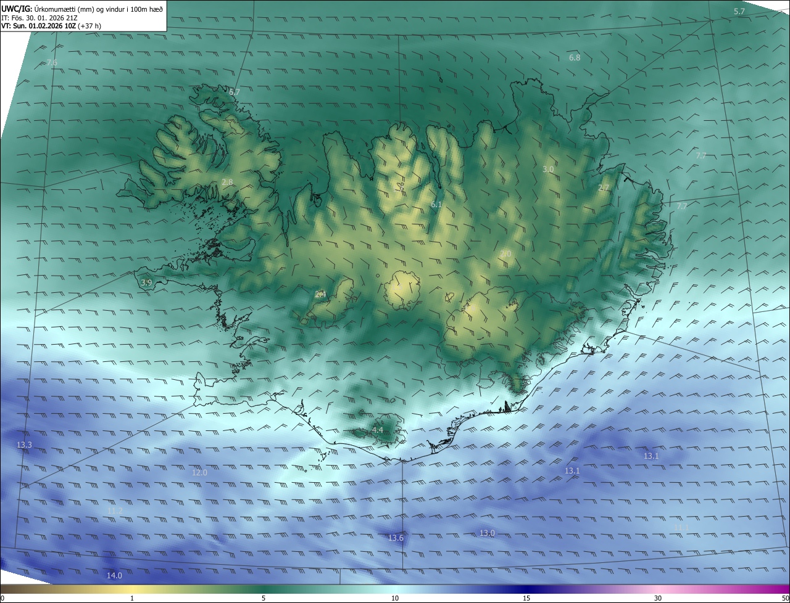Image resolution: width=790 pixels, height=603 pixels.
Task: Click the 5.7 value label on map
Action: pyautogui.click(x=739, y=12)
